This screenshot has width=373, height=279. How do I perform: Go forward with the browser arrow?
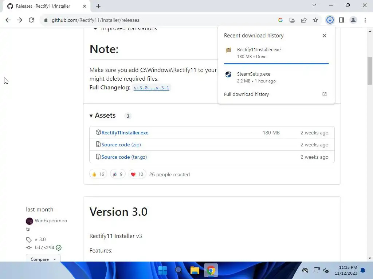(20, 20)
